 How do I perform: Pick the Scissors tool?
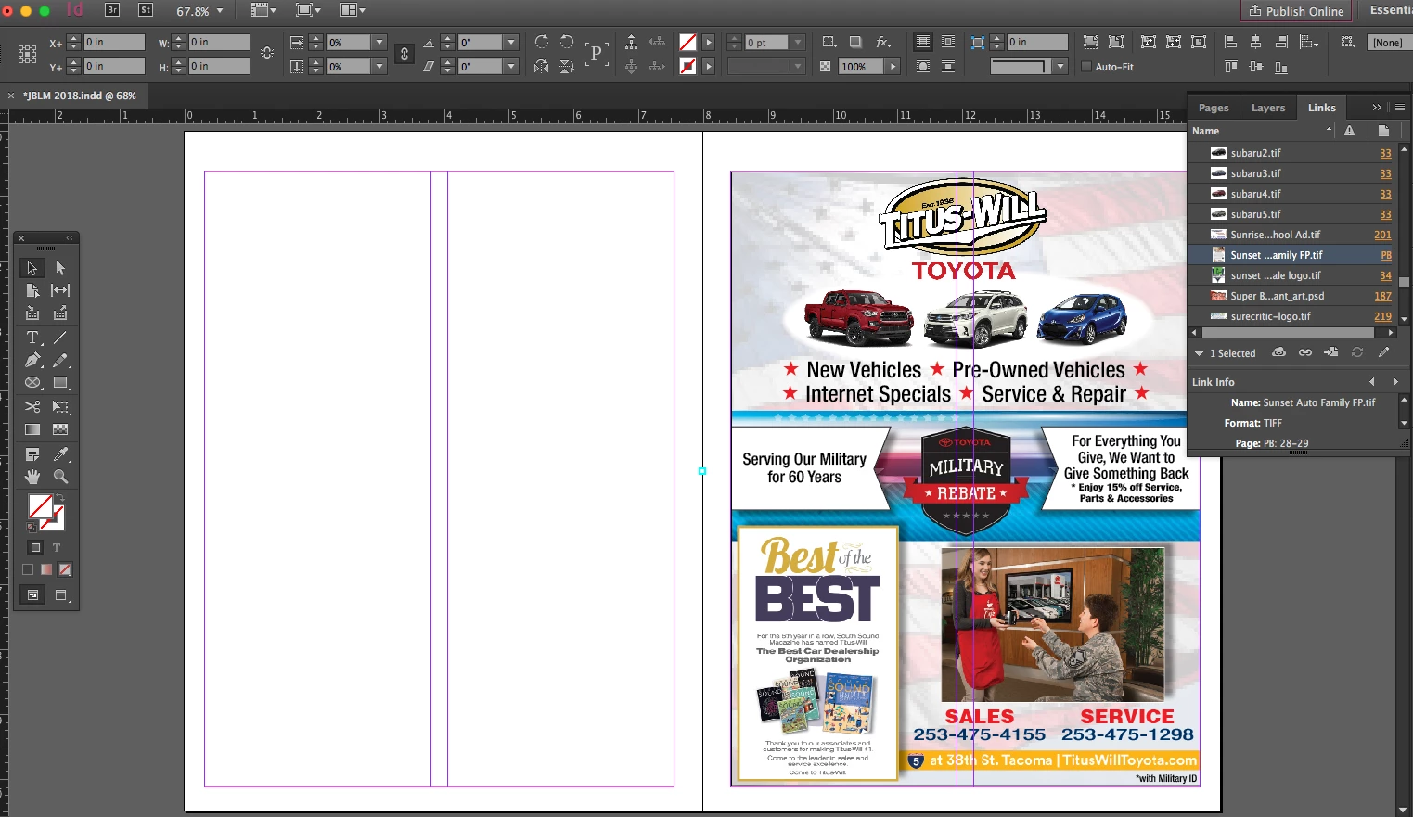click(32, 407)
